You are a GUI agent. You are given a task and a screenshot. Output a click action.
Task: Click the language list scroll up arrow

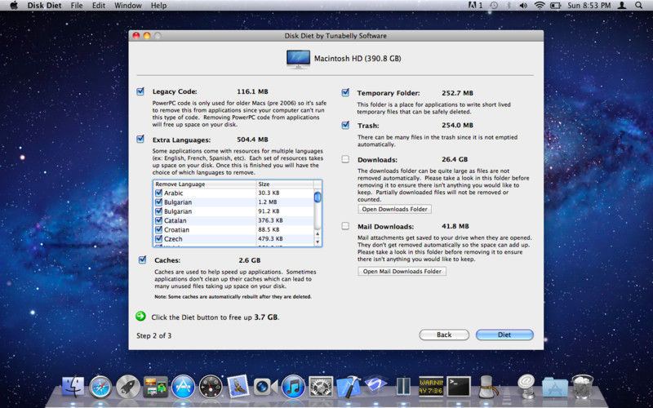pos(318,235)
